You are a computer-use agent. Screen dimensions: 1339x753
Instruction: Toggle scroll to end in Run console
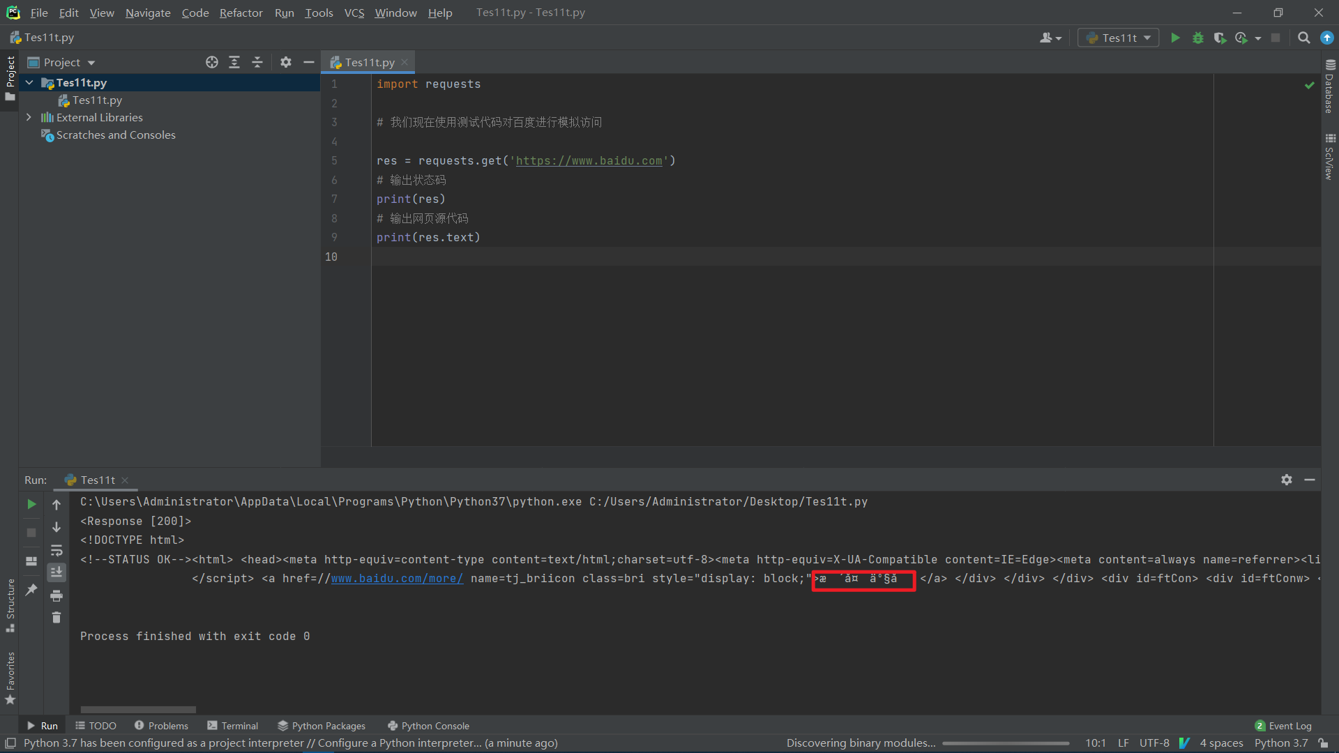point(56,572)
